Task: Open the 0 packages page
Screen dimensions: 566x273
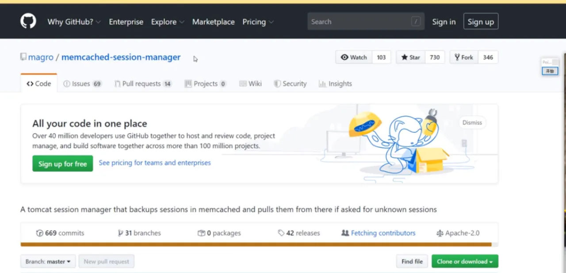Action: coord(219,233)
